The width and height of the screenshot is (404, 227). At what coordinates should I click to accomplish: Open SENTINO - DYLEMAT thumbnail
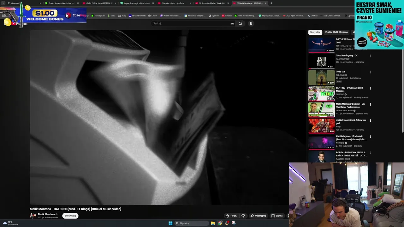tap(321, 93)
